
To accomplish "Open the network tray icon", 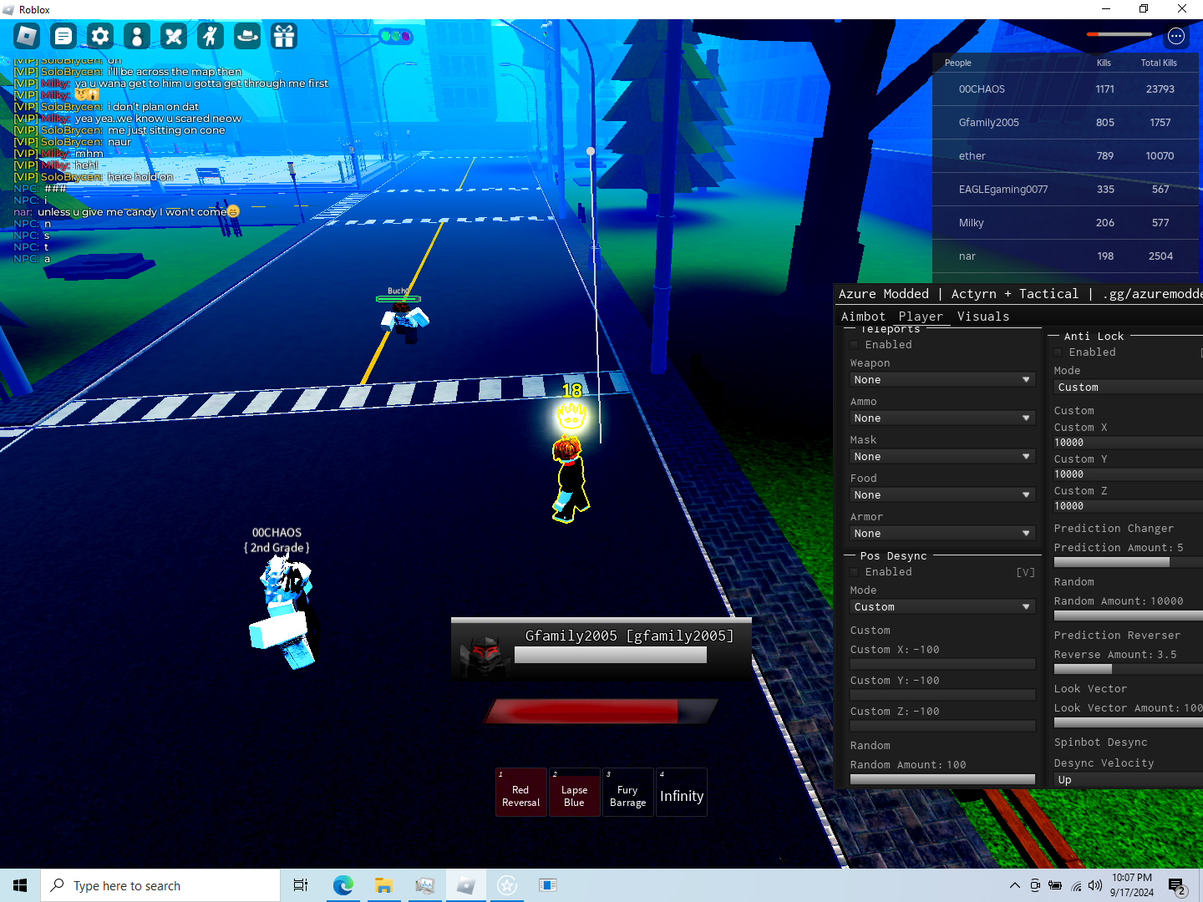I will (x=1076, y=885).
